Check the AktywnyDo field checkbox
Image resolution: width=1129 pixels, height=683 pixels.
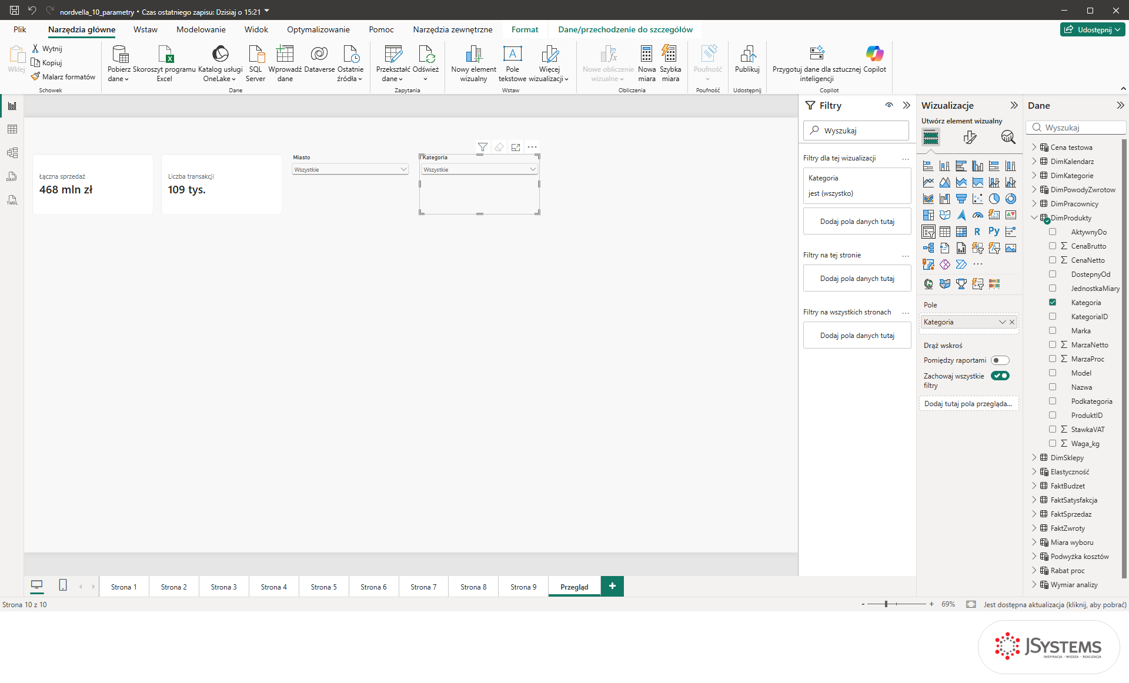pos(1053,232)
